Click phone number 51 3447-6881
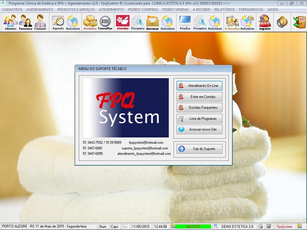Viewport: 307px width, 230px height. (92, 148)
